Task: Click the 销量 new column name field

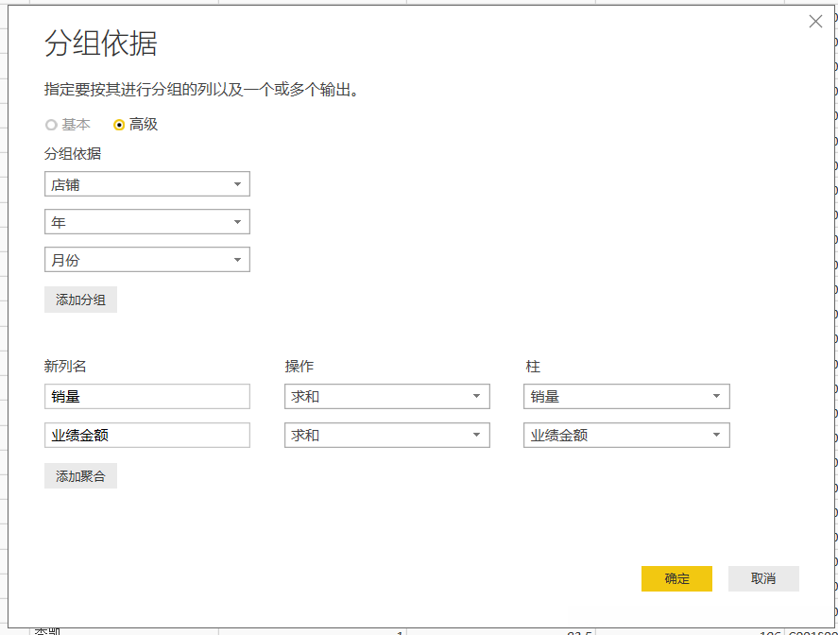Action: coord(146,396)
